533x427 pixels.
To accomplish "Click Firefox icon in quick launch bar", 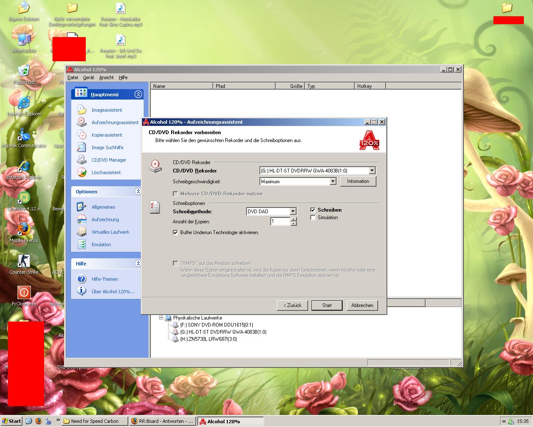I will pos(39,421).
